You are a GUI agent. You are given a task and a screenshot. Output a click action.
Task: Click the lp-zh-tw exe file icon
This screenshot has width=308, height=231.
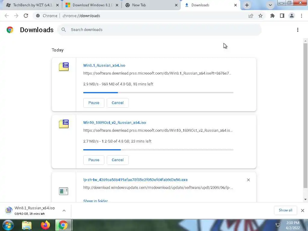[63, 191]
